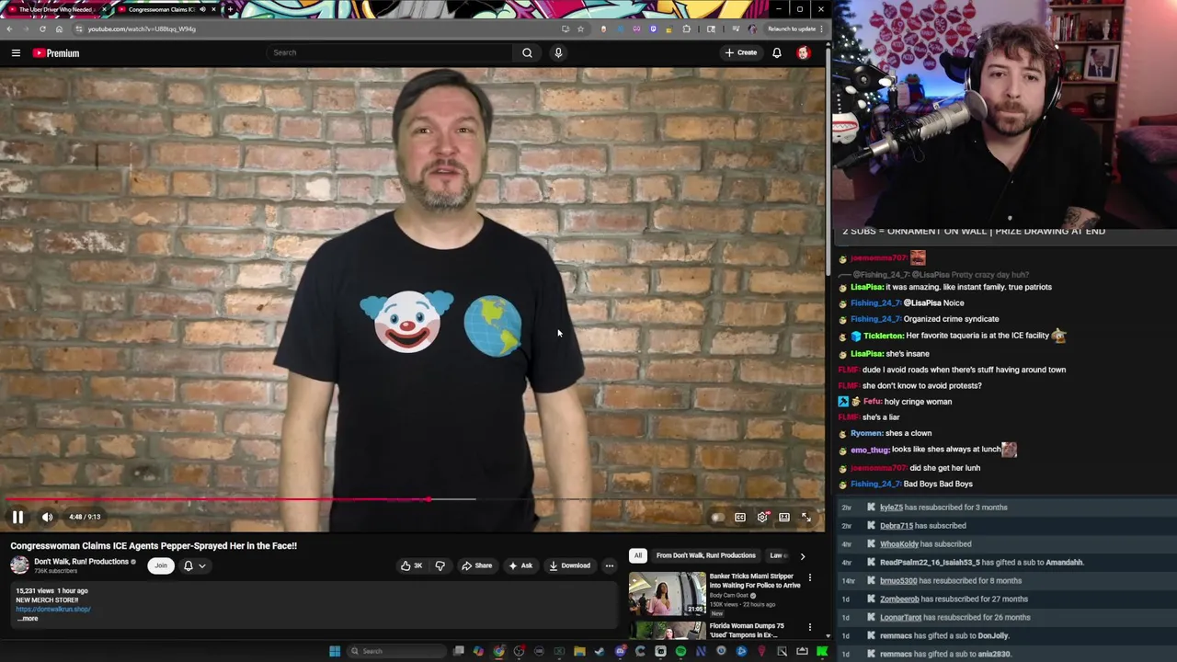This screenshot has width=1177, height=662.
Task: Open Chrome from the taskbar
Action: pos(499,651)
